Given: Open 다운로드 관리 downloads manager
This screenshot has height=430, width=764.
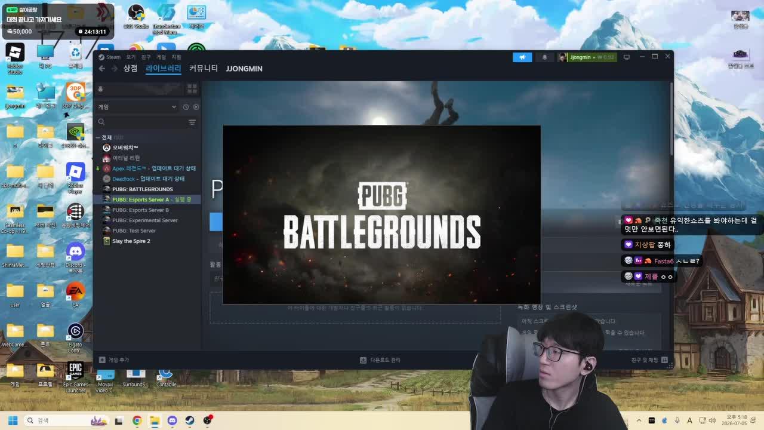Looking at the screenshot, I should [x=380, y=360].
